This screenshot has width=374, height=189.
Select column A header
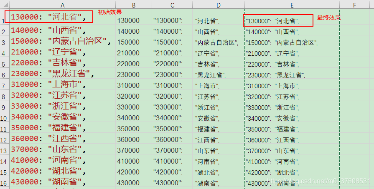point(63,5)
